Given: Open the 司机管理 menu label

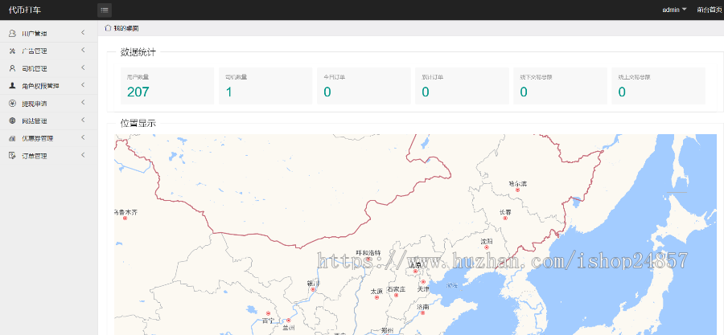Looking at the screenshot, I should point(34,68).
